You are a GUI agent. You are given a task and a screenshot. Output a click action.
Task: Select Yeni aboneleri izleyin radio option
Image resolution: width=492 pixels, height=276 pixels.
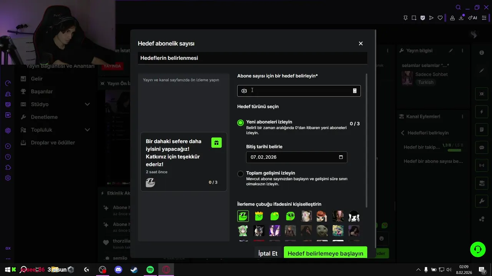[241, 123]
